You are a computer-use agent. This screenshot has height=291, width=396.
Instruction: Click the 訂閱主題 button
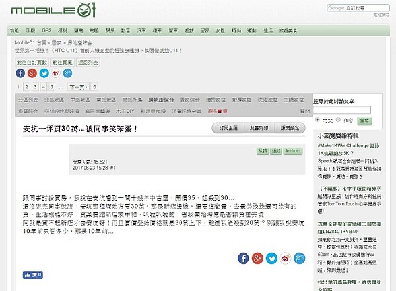tap(228, 128)
